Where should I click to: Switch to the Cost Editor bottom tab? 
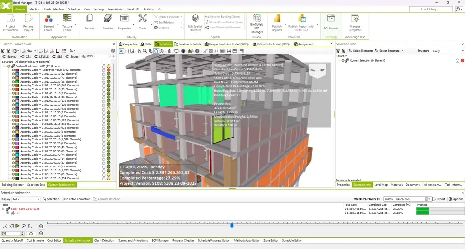[54, 240]
